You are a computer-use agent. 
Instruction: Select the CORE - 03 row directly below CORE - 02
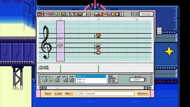point(91,79)
